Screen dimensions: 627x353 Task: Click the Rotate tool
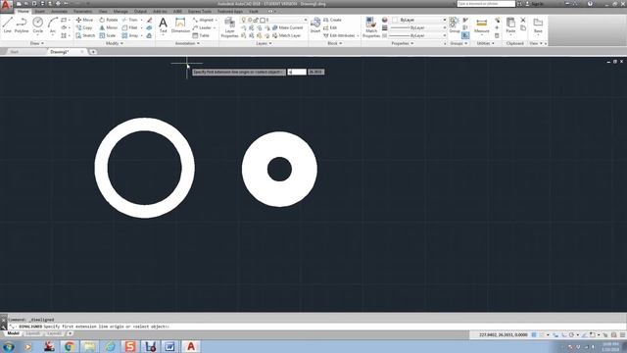[x=109, y=20]
